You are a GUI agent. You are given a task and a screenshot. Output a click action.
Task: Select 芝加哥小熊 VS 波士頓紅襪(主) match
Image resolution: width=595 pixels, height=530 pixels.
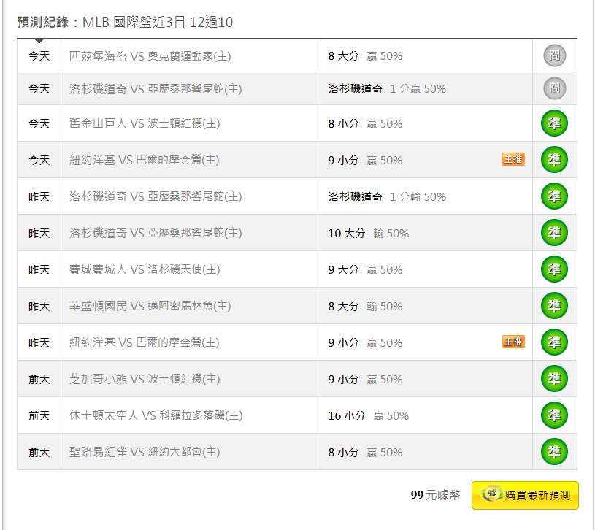click(145, 379)
